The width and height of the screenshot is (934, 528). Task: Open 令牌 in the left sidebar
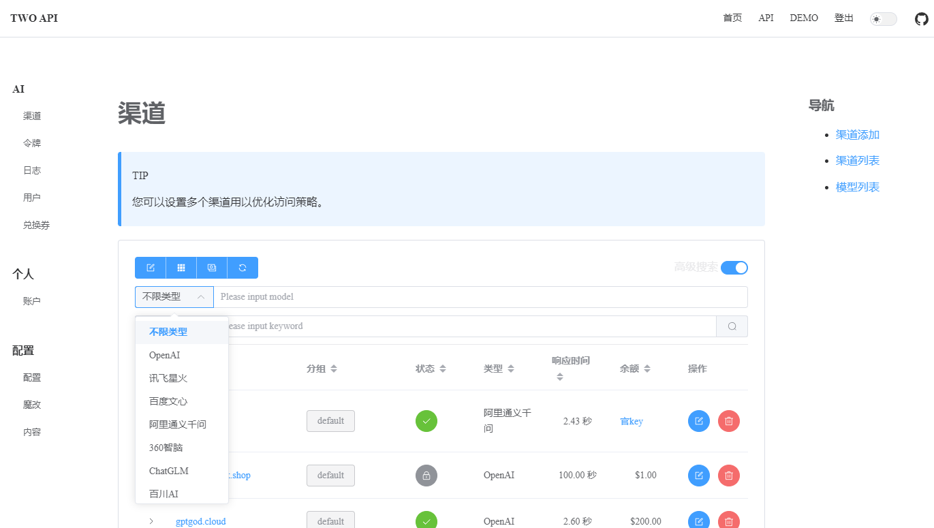[x=32, y=143]
